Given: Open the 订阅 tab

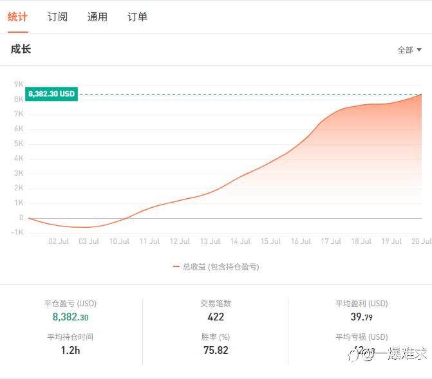Looking at the screenshot, I should tap(57, 17).
